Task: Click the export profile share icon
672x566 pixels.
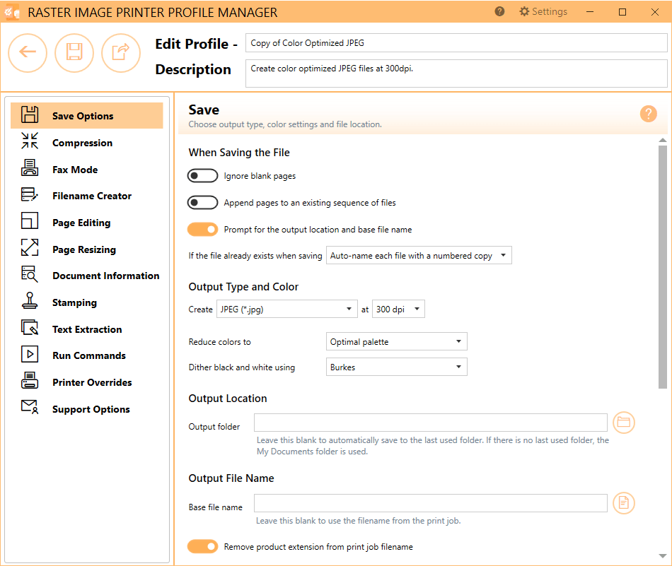Action: 121,53
